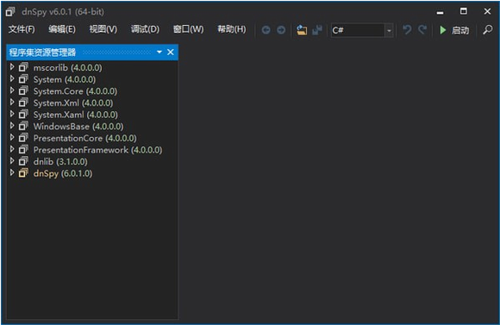Close the dnSpy window
Screen dimensions: 500x325
pos(487,11)
